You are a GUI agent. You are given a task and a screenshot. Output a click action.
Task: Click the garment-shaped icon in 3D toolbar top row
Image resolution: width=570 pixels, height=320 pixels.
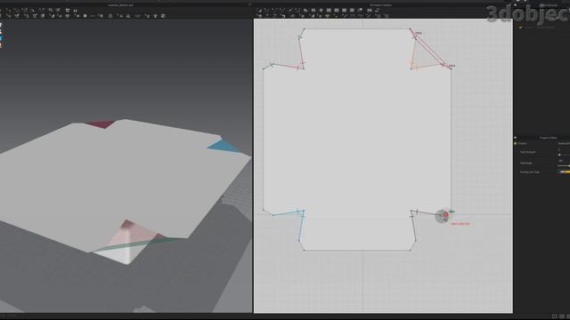pos(68,11)
